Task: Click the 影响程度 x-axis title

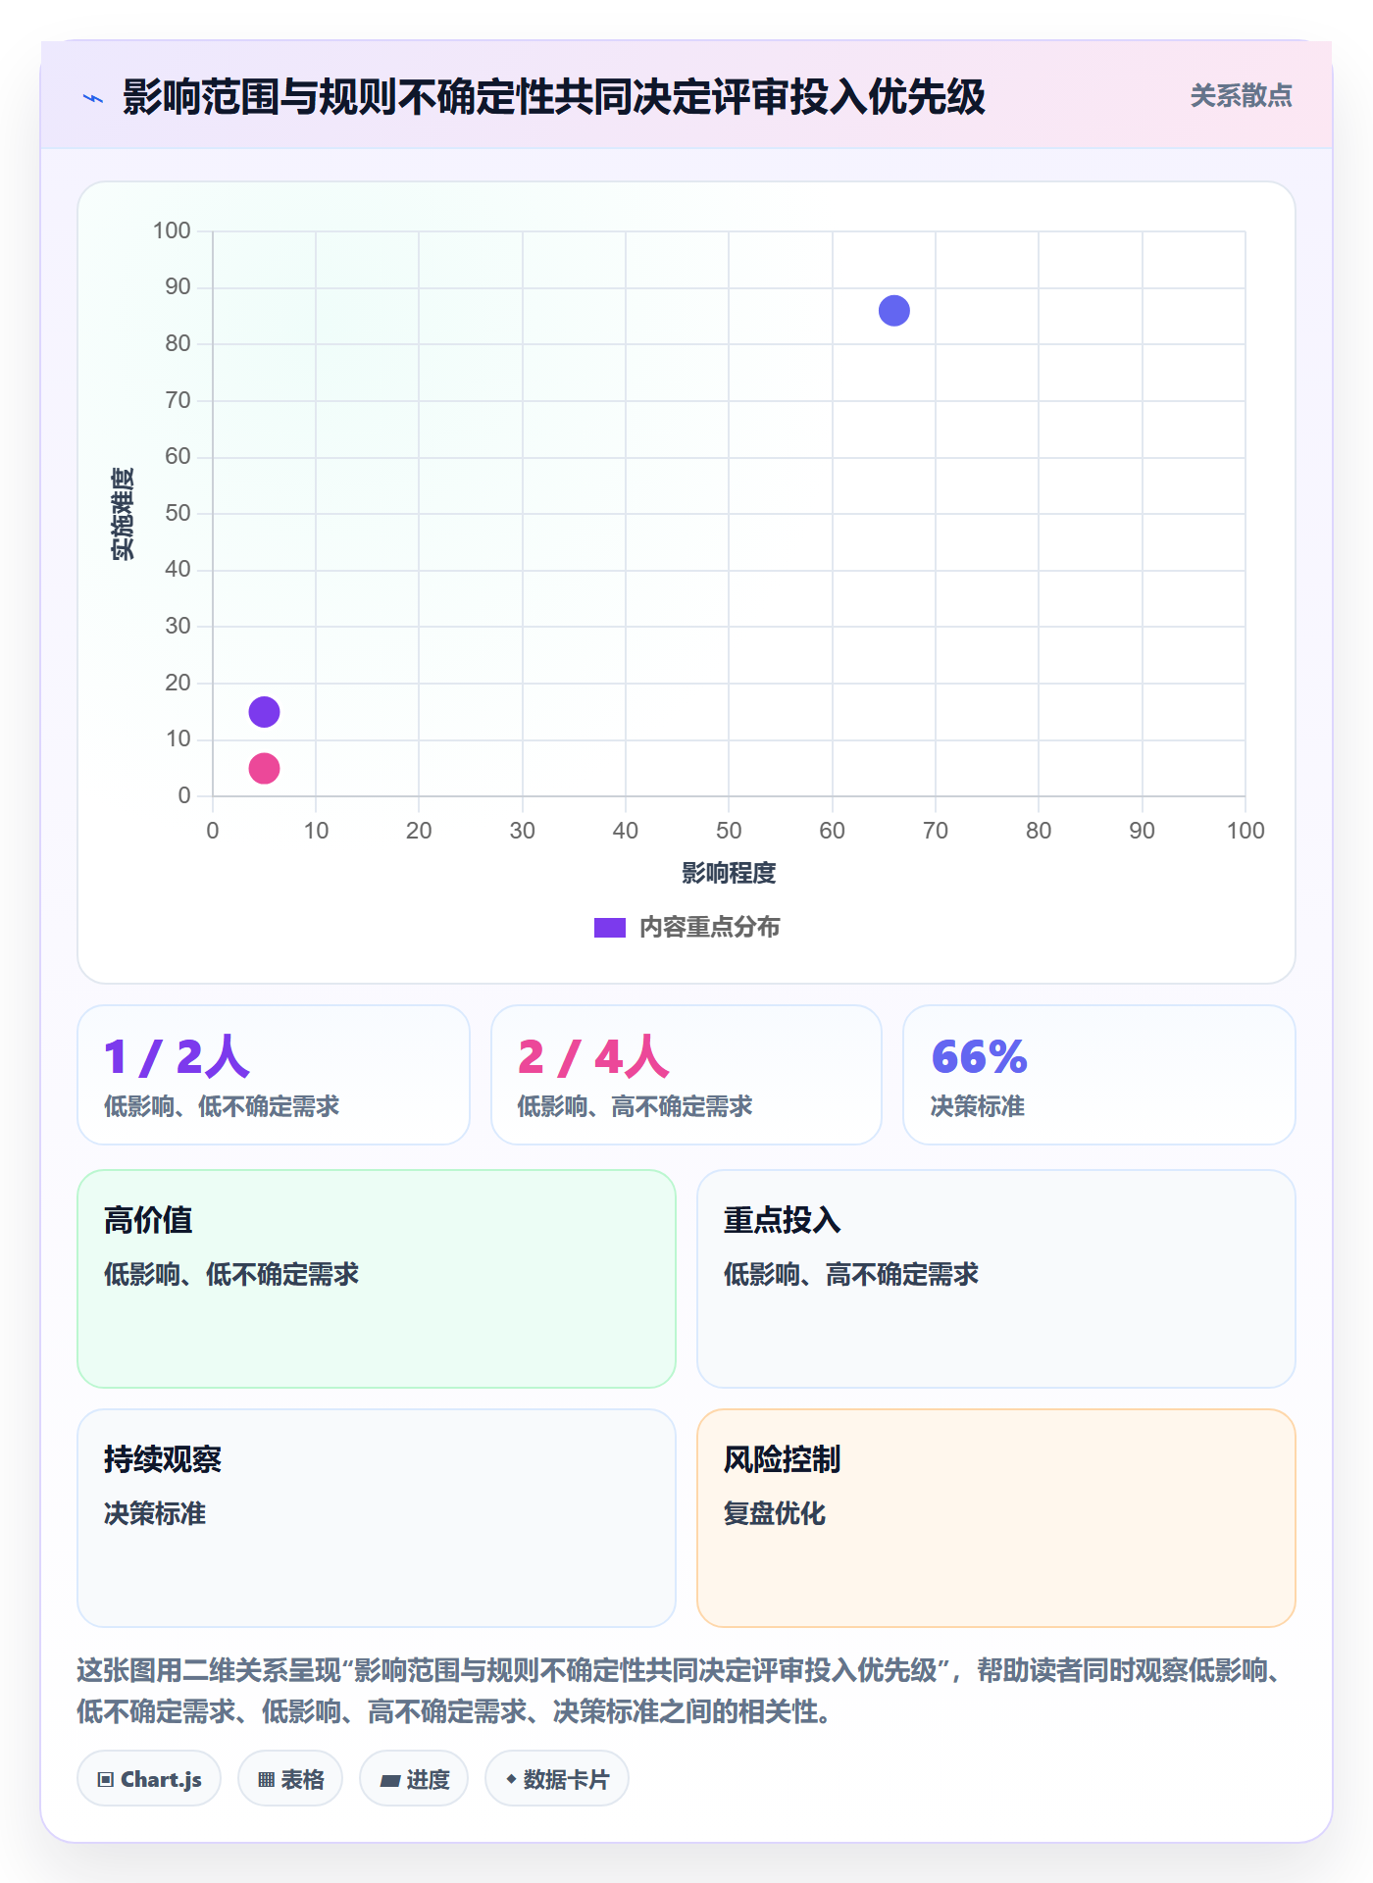Action: pyautogui.click(x=729, y=873)
